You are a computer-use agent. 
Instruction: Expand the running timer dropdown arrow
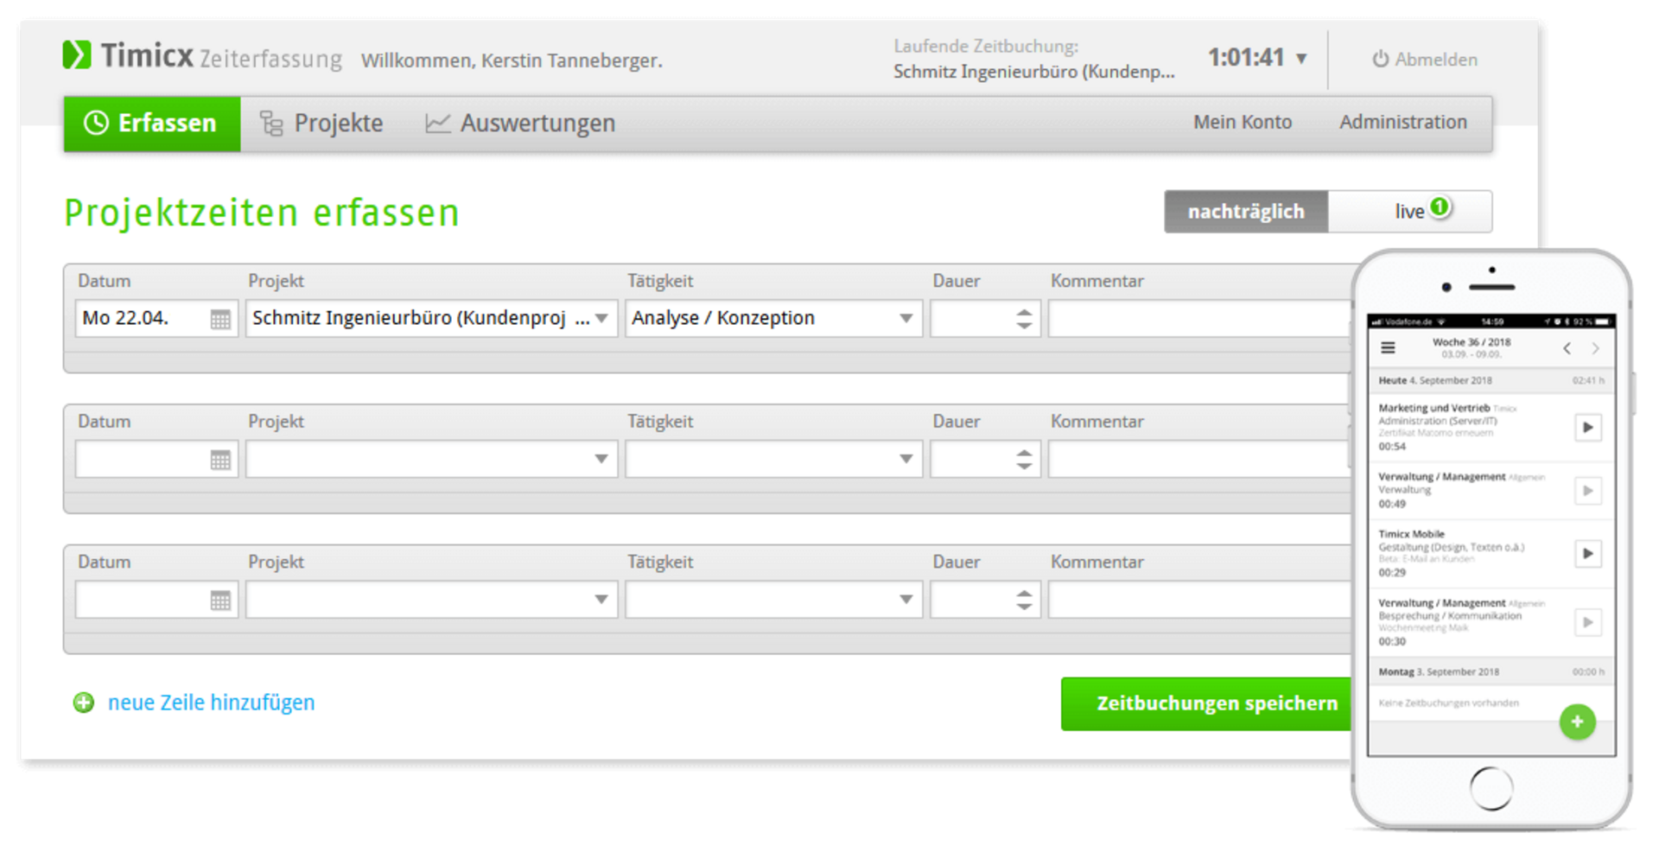click(1301, 59)
